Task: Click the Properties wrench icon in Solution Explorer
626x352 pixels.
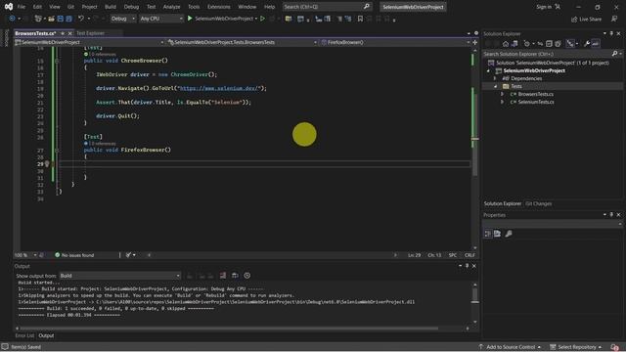Action: 587,44
